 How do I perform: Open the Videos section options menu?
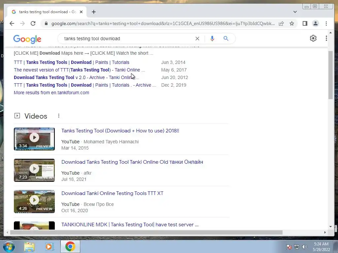coord(59,116)
